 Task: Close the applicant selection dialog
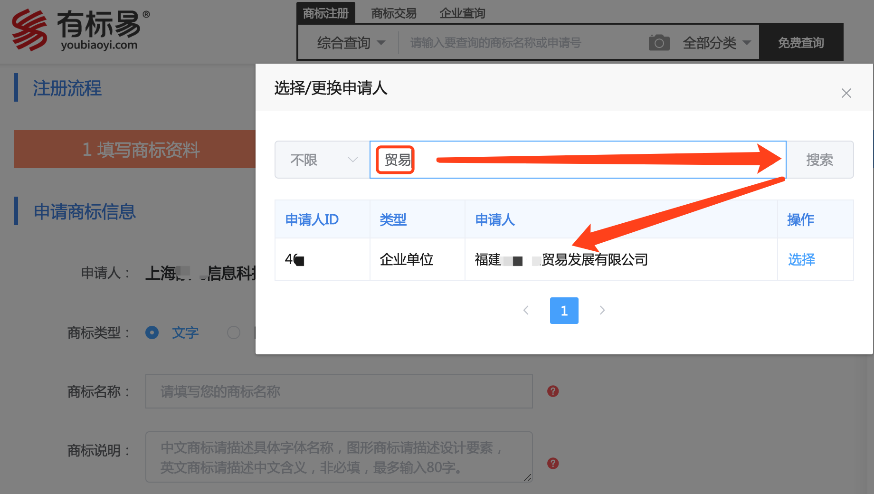846,93
